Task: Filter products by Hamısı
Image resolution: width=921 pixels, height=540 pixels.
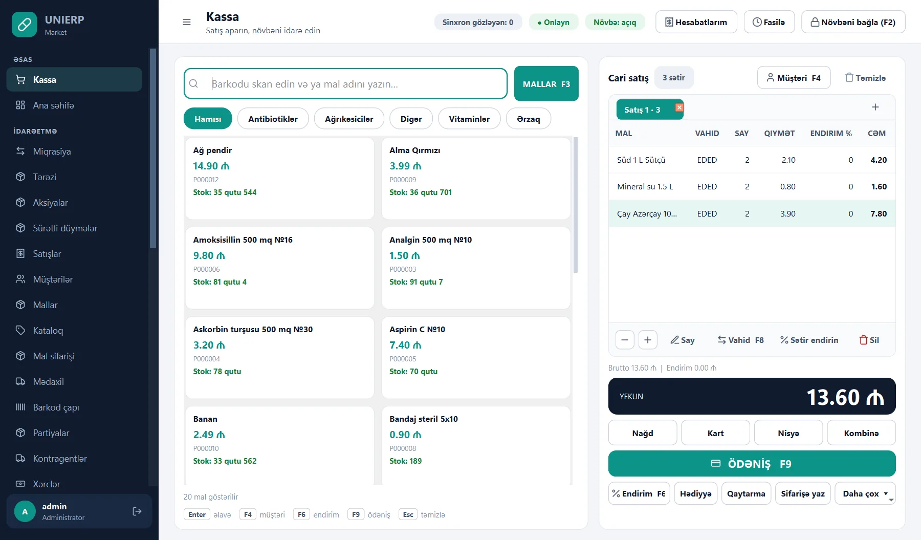Action: point(208,119)
